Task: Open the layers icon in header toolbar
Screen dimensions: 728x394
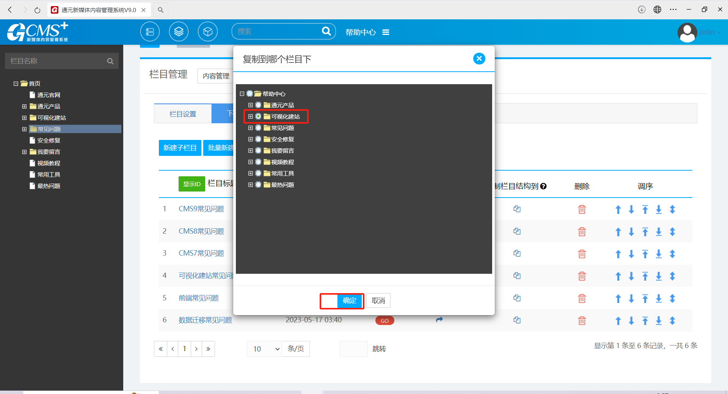Action: coord(179,32)
